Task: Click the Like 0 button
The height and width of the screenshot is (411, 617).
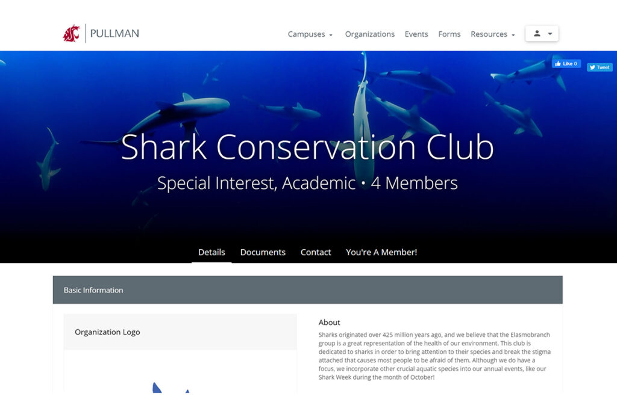Action: pyautogui.click(x=566, y=63)
